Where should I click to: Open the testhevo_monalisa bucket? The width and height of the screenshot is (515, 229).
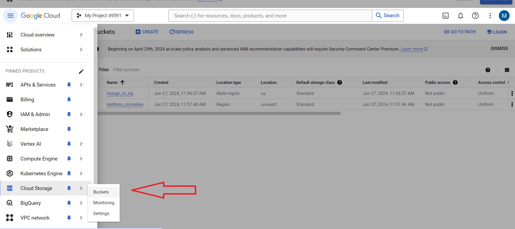pyautogui.click(x=125, y=104)
